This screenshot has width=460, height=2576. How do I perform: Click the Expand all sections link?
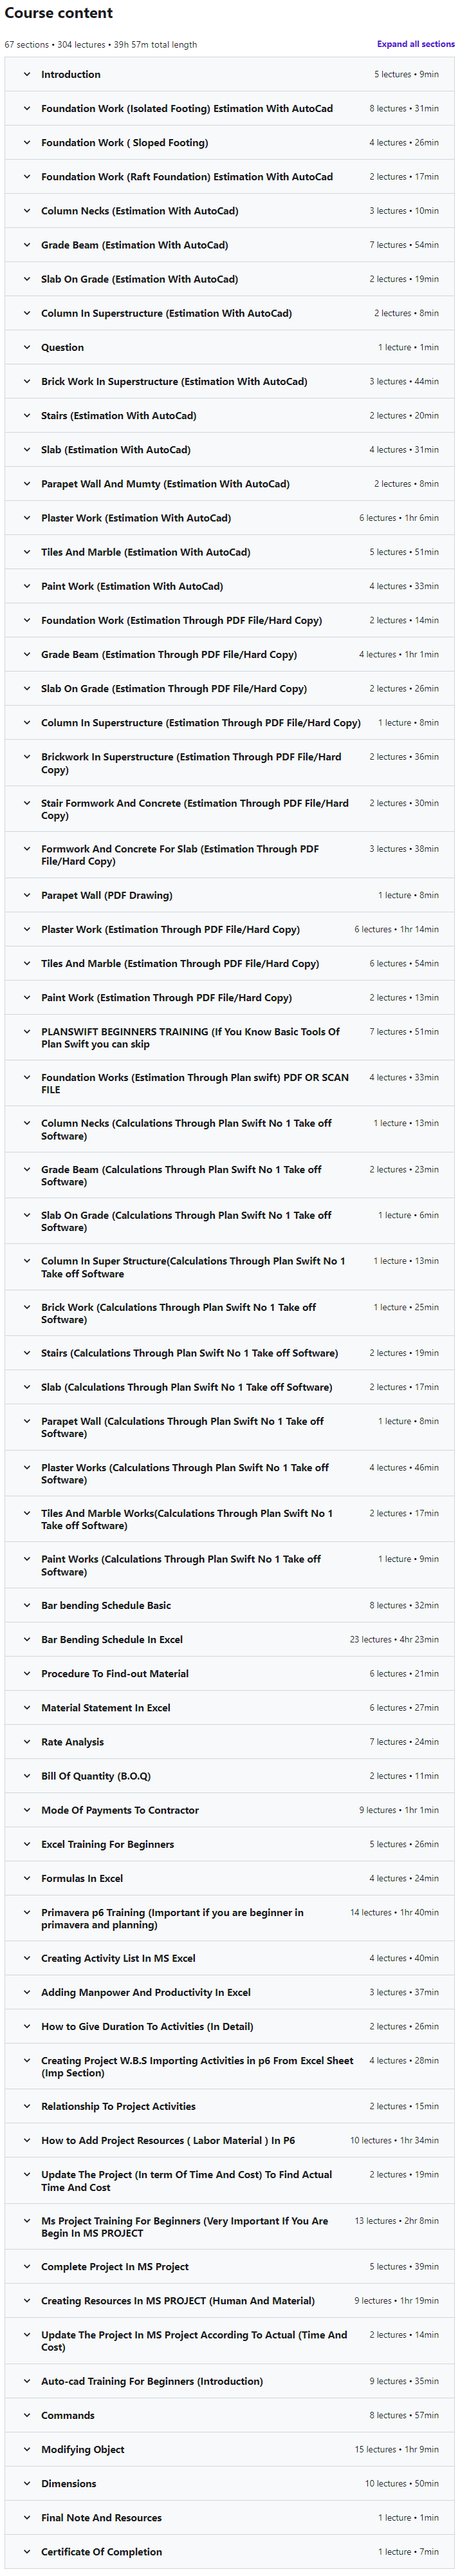(415, 44)
